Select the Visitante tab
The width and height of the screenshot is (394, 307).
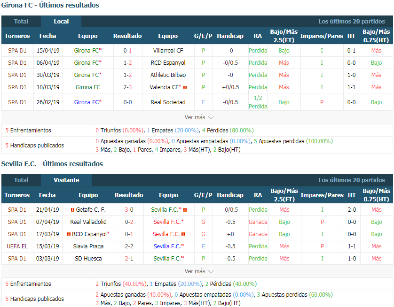pos(66,180)
